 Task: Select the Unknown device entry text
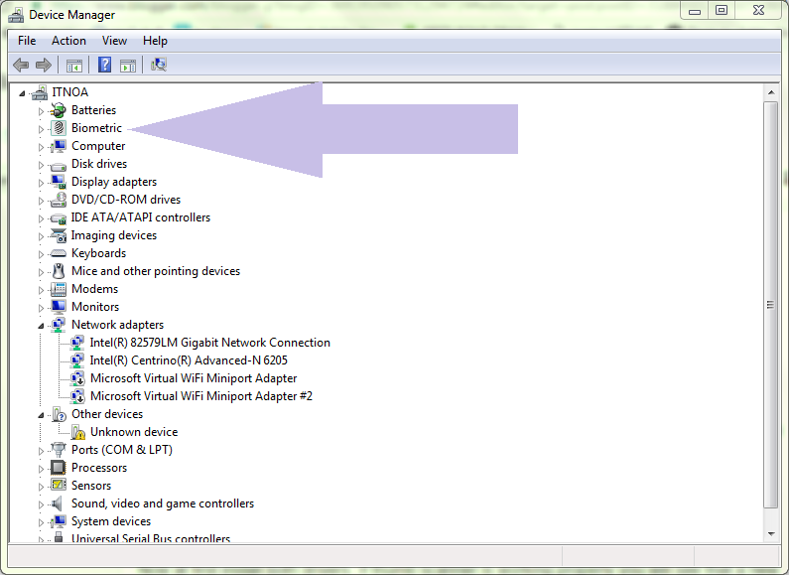pos(134,432)
